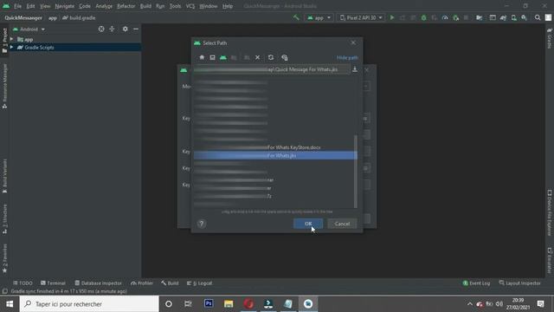554x312 pixels.
Task: Open the Terminal tool window
Action: (x=53, y=283)
